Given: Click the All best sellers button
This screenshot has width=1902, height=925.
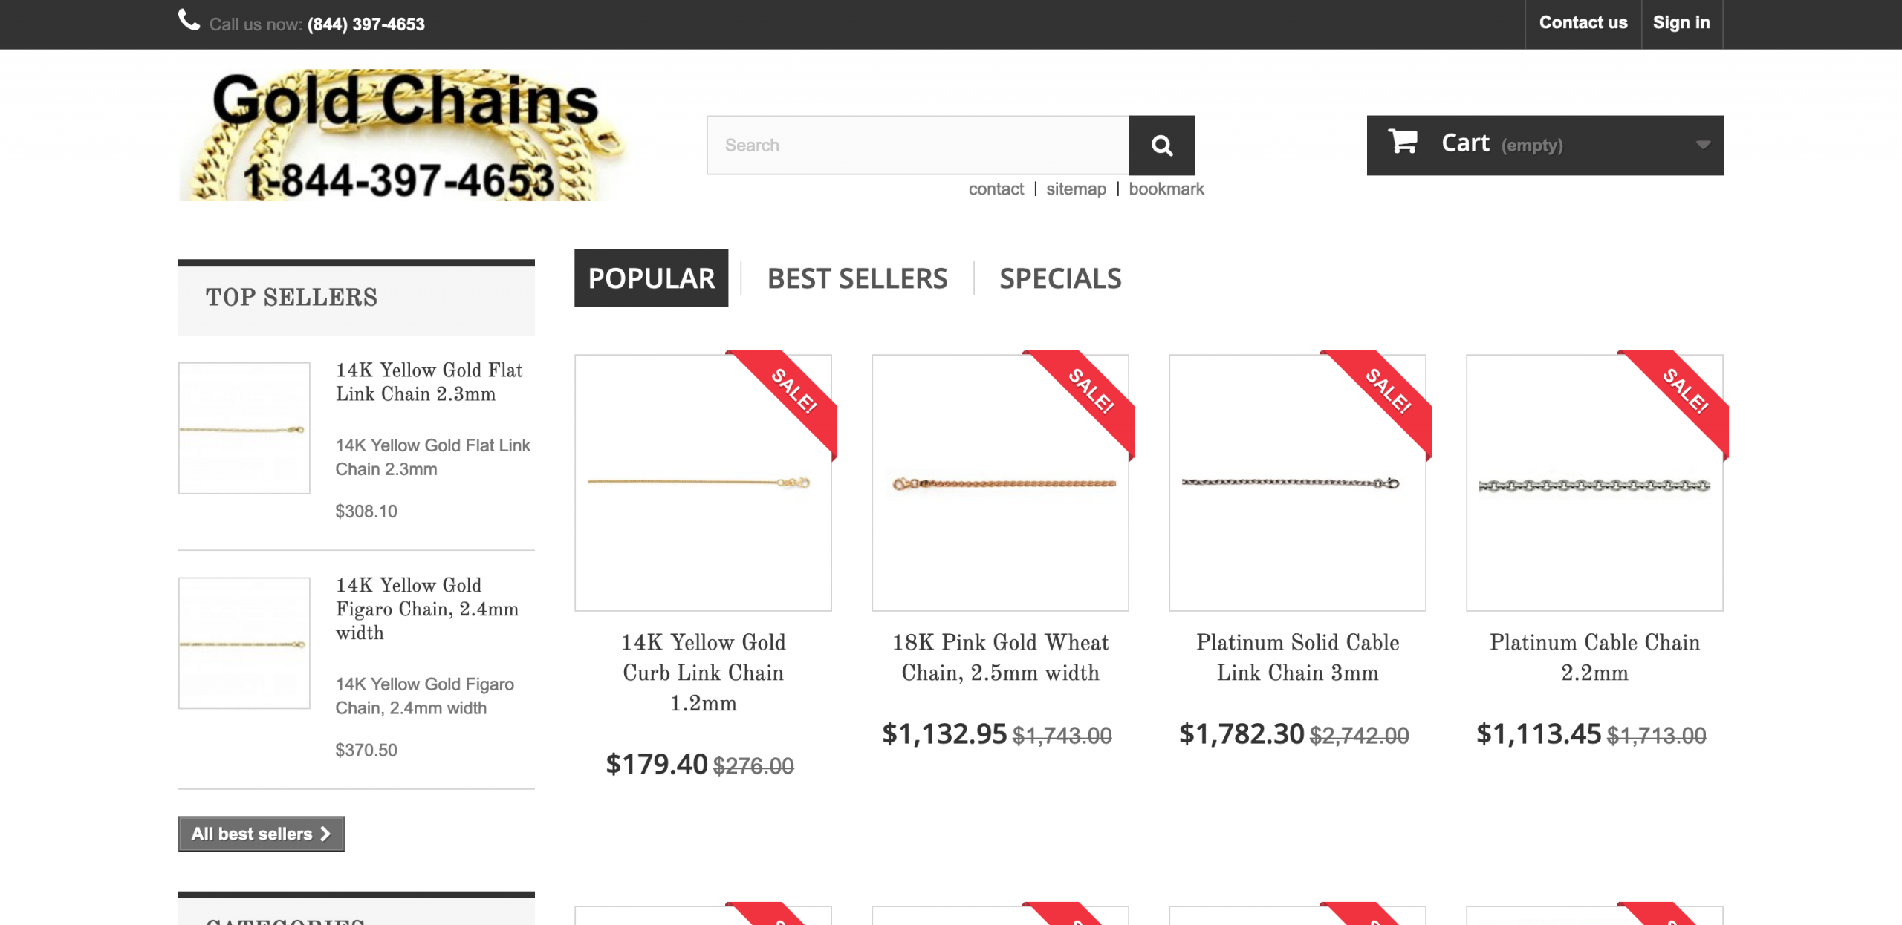Looking at the screenshot, I should click(x=261, y=834).
